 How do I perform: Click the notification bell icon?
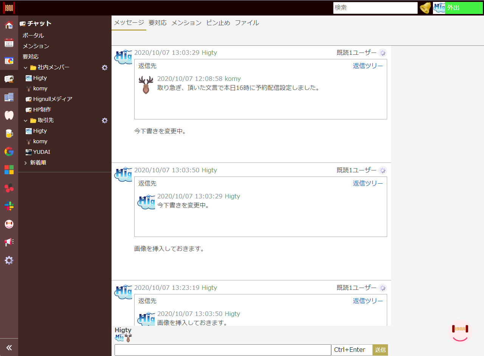(425, 8)
